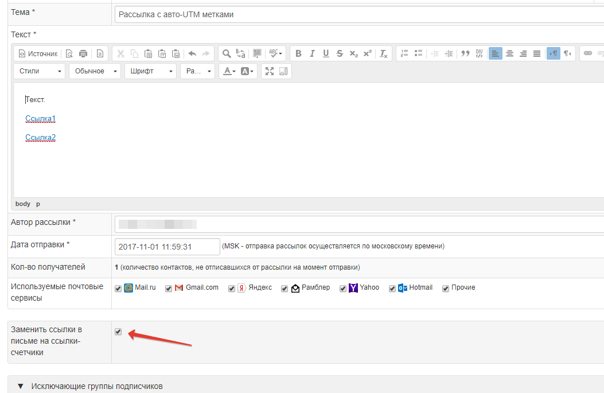
Task: Open Find via magnifier icon
Action: click(227, 53)
